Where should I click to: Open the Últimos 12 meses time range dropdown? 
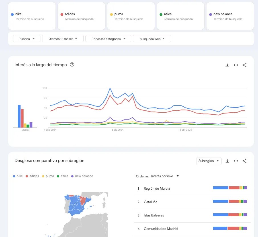pyautogui.click(x=63, y=39)
